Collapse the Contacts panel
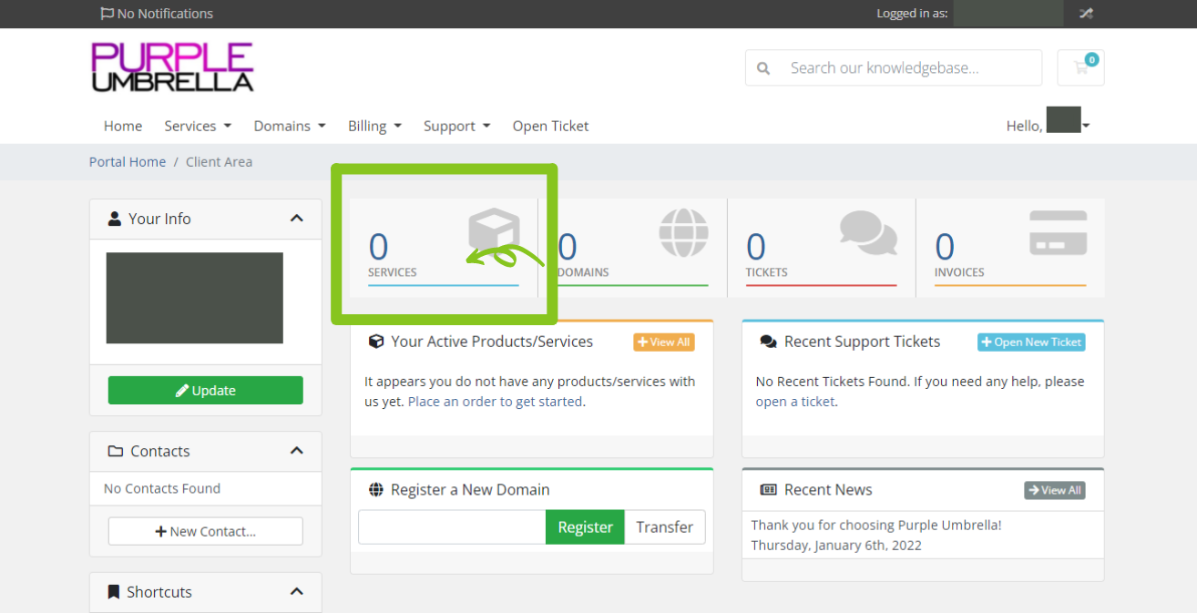 (x=296, y=451)
